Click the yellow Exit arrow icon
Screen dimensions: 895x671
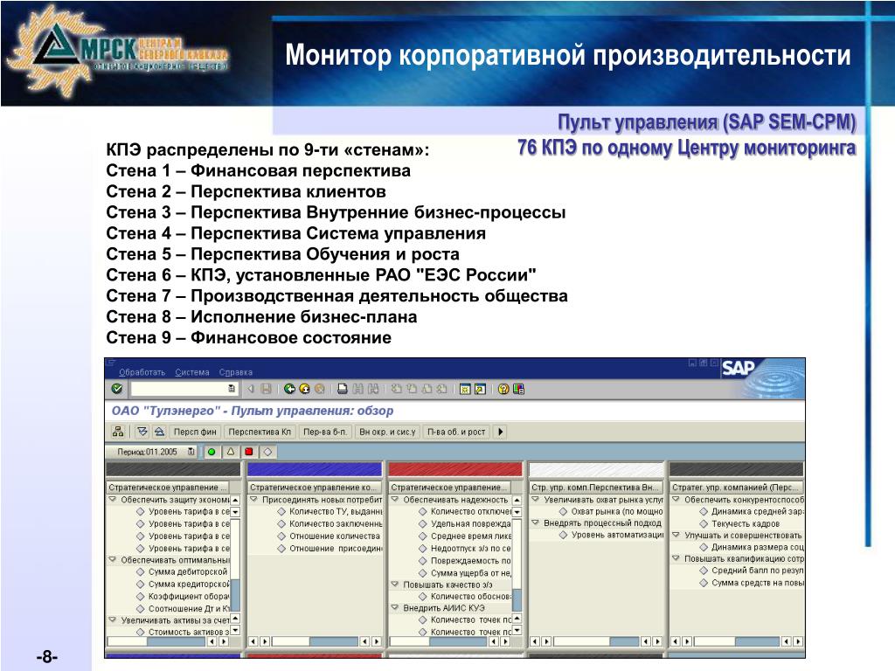point(304,389)
